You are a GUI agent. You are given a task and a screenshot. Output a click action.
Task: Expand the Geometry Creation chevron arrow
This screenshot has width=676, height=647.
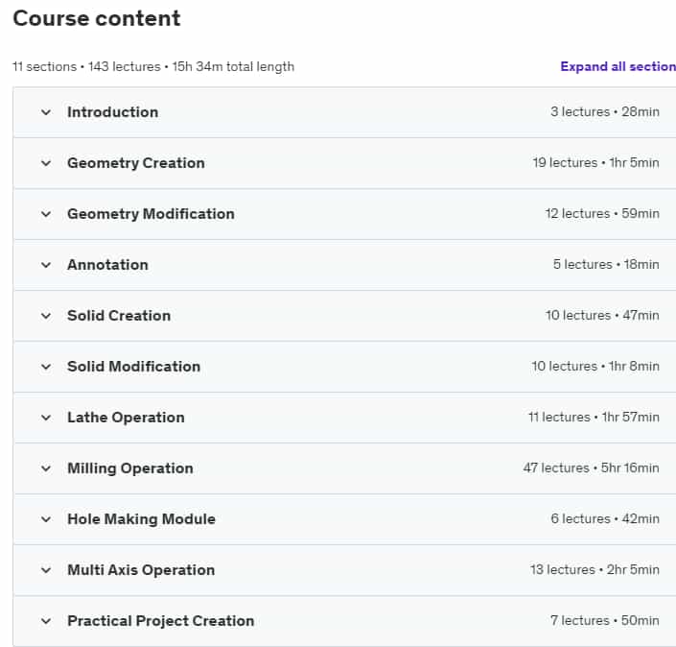45,163
